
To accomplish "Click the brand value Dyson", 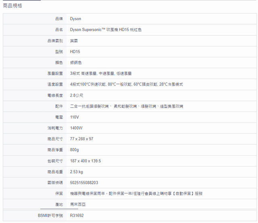I will click(x=75, y=19).
